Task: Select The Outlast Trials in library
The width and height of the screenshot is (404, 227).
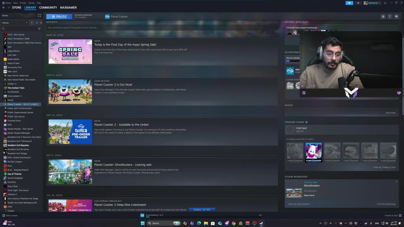Action: [16, 88]
